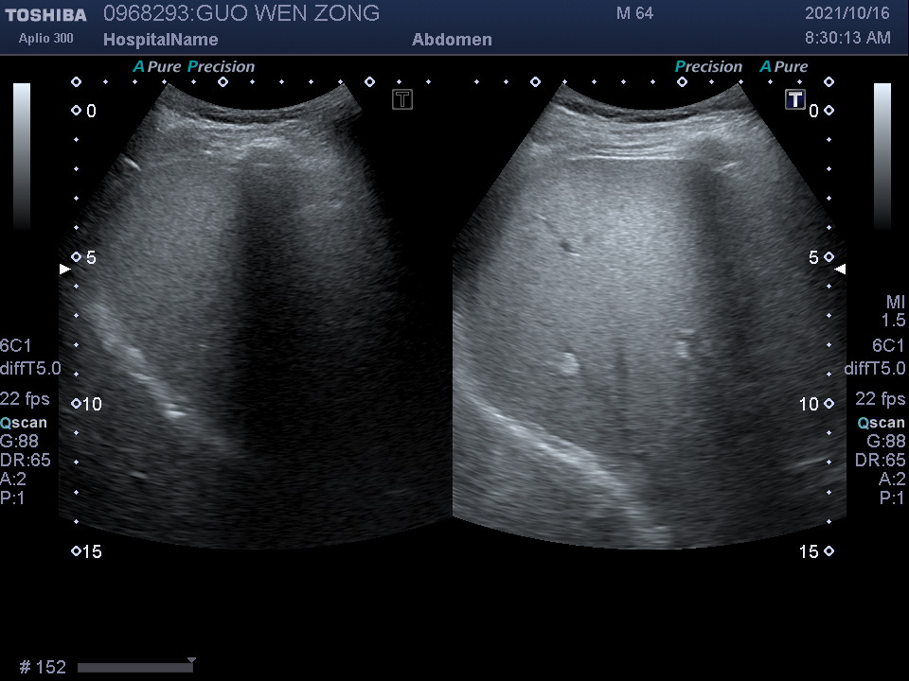909x681 pixels.
Task: Click the inactive T marker on left image
Action: click(402, 99)
